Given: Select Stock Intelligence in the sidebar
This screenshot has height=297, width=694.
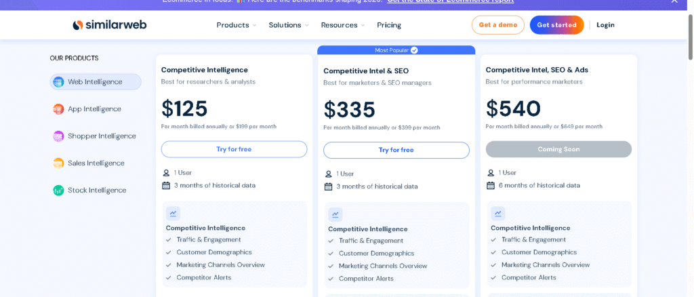Looking at the screenshot, I should pyautogui.click(x=97, y=191).
